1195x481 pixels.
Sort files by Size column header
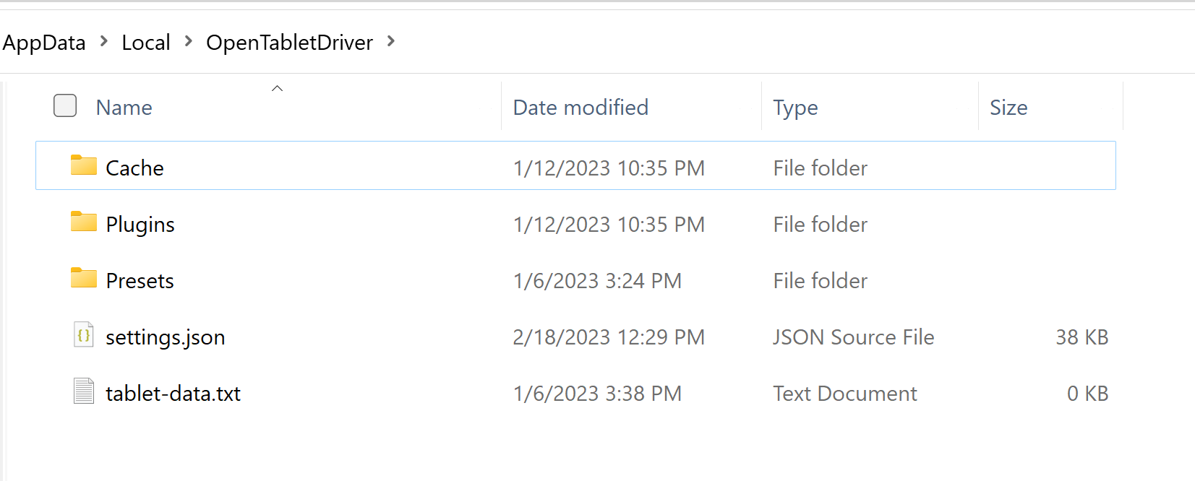click(1008, 108)
